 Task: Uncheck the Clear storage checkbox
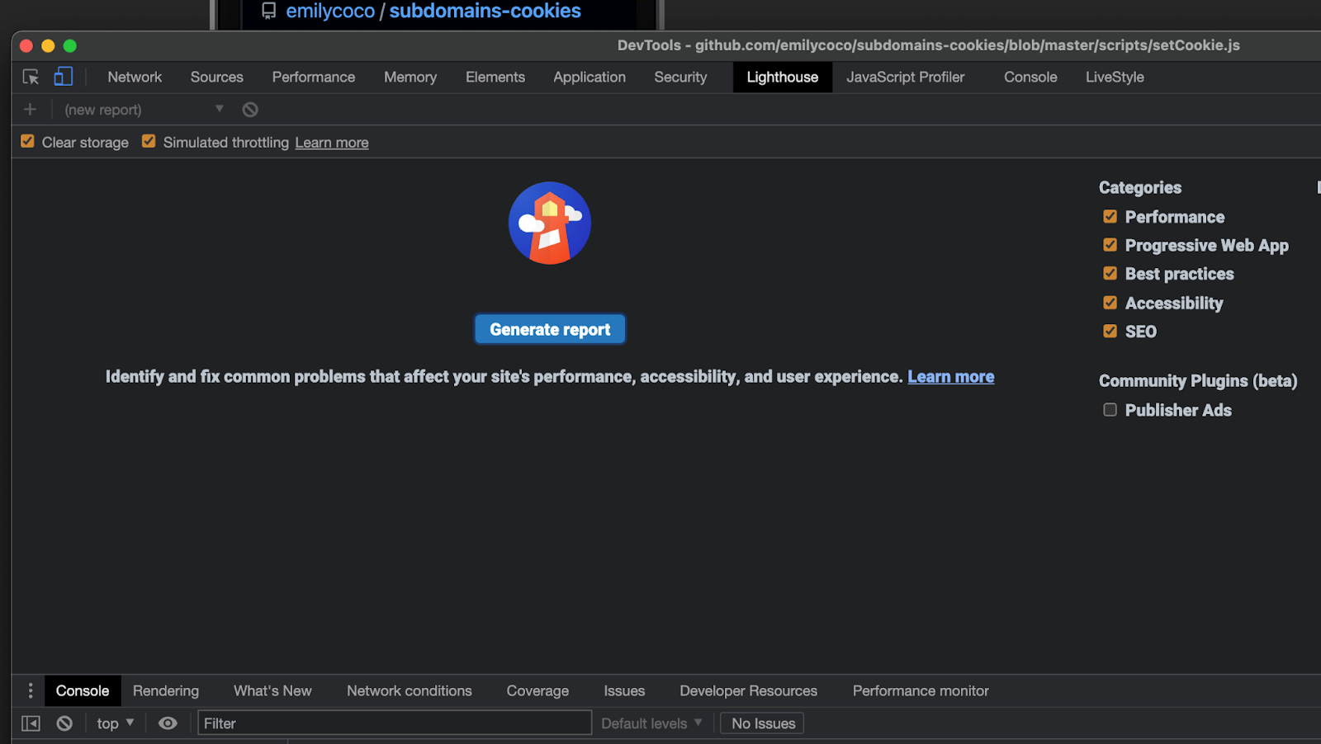click(27, 141)
